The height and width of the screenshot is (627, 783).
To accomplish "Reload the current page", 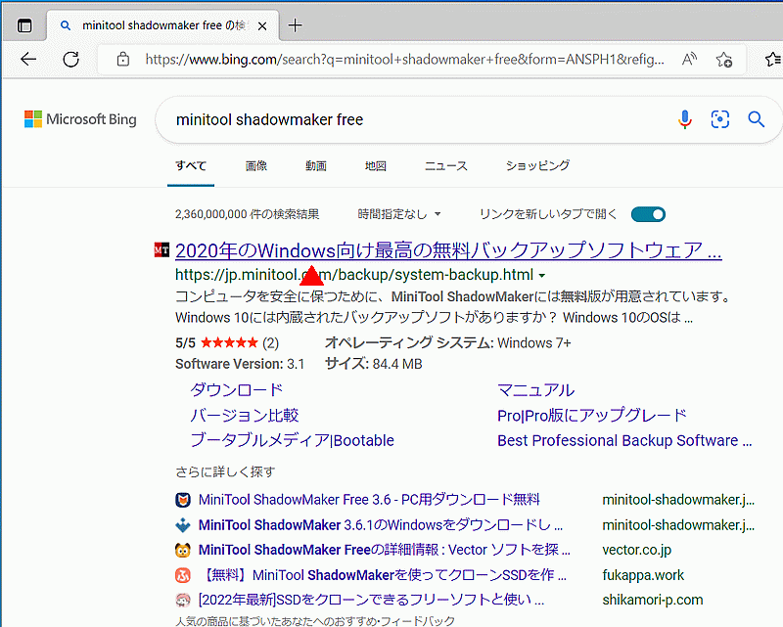I will 70,60.
